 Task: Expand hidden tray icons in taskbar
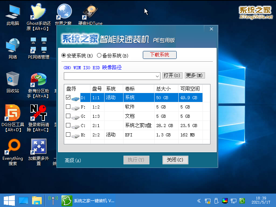pyautogui.click(x=199, y=200)
